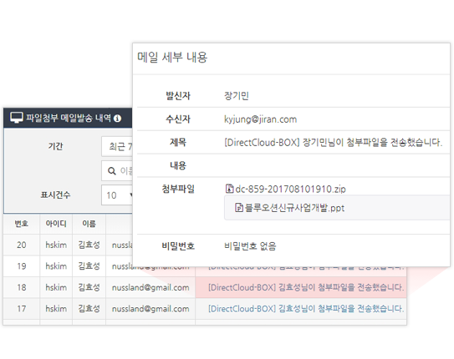The width and height of the screenshot is (454, 359).
Task: Click the 표시건수 label
Action: point(55,195)
